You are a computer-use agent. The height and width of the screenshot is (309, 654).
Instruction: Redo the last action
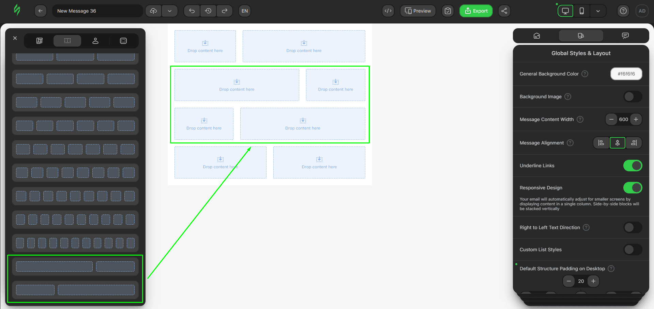pyautogui.click(x=225, y=11)
